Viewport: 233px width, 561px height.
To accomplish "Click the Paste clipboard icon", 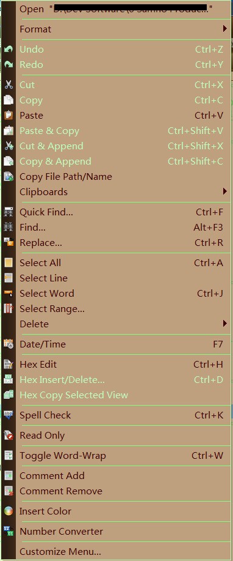I will 8,115.
